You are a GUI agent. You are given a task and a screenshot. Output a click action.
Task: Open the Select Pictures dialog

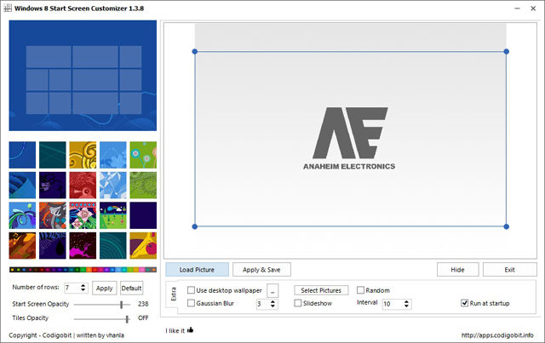321,290
